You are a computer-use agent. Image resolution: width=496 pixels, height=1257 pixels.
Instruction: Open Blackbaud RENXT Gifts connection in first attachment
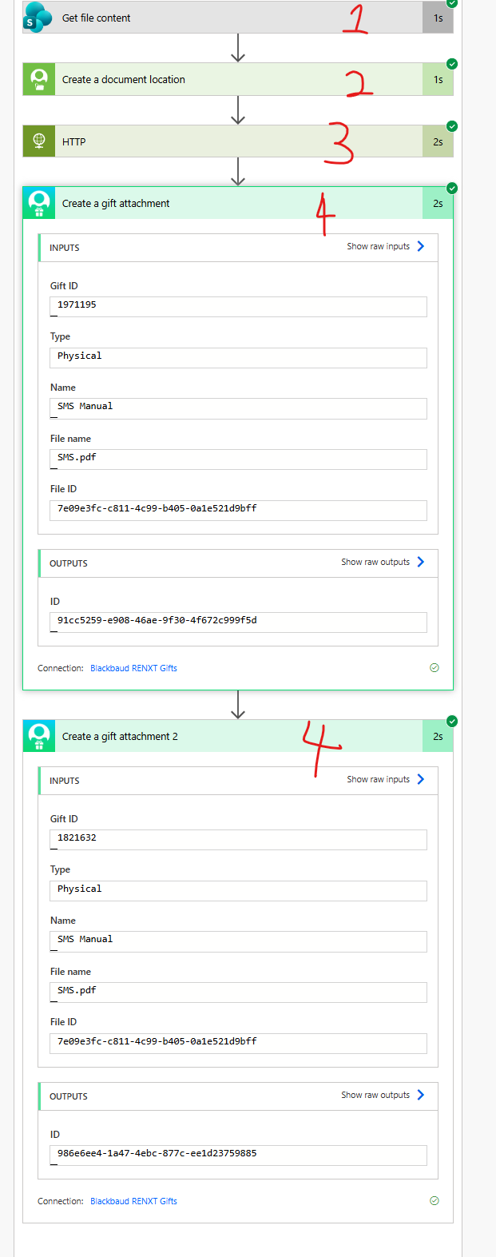pos(133,668)
